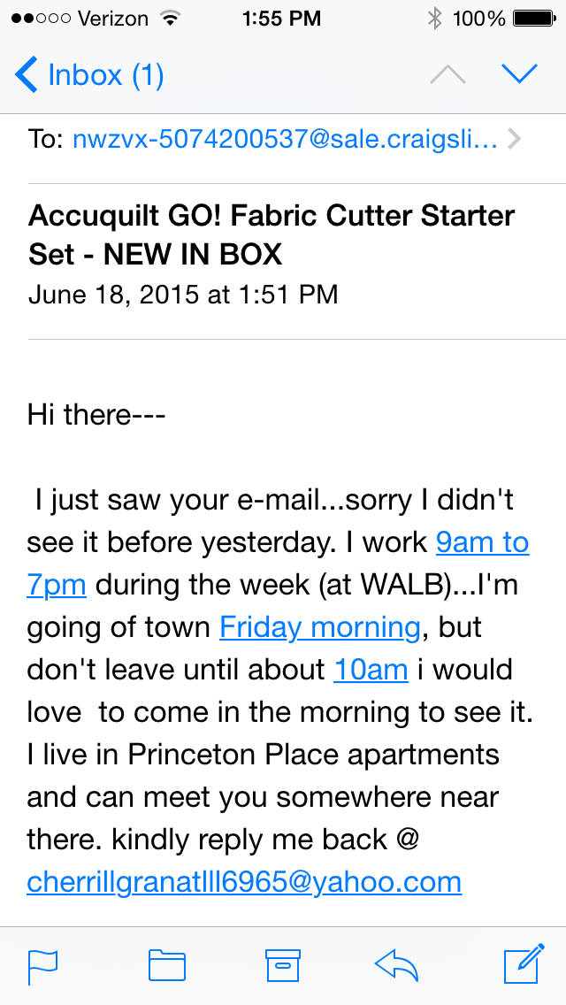Tap the battery icon in status bar
This screenshot has height=1005, width=566.
pos(533,19)
